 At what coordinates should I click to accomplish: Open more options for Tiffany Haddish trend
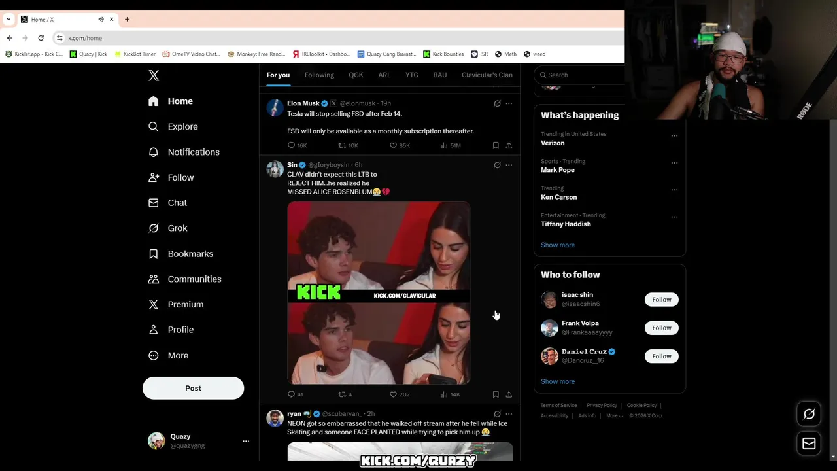[674, 217]
